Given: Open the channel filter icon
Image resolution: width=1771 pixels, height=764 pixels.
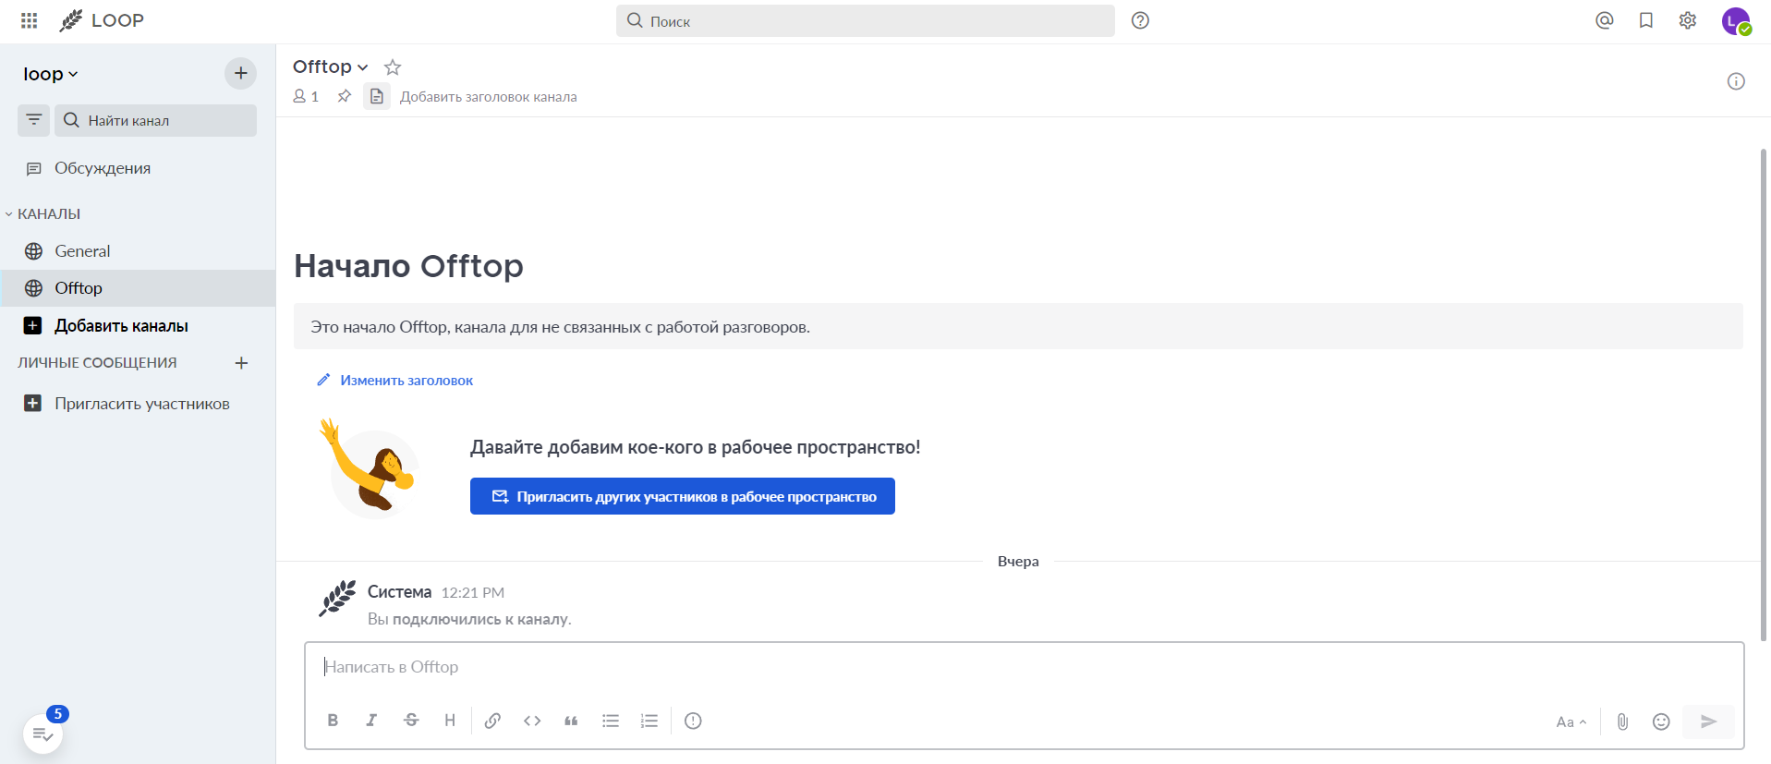Looking at the screenshot, I should [x=33, y=120].
